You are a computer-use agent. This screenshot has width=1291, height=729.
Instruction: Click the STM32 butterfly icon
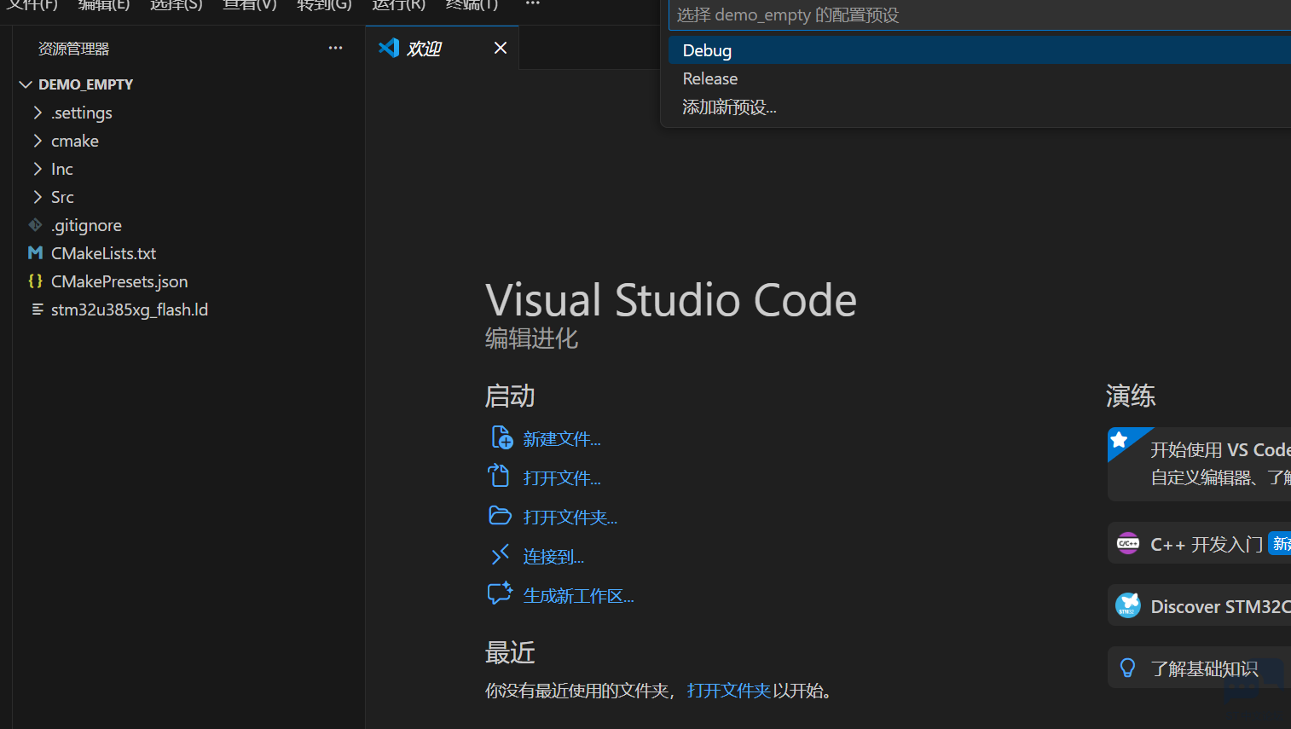tap(1128, 605)
